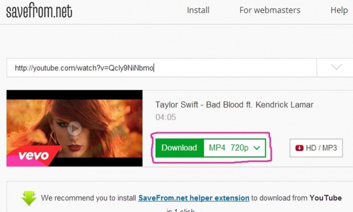Click the red download icon in HD / MP3 button

299,148
